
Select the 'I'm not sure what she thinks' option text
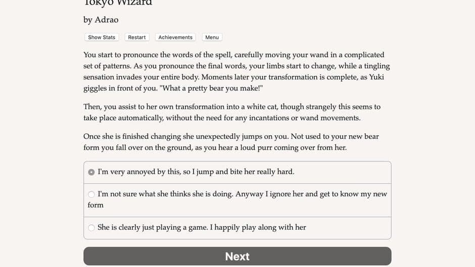238,199
